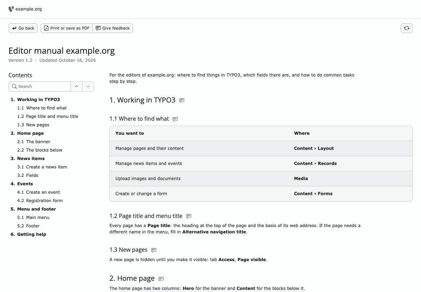
Task: Open comment icon beside 1.1 Where to find what heading
Action: (x=175, y=119)
